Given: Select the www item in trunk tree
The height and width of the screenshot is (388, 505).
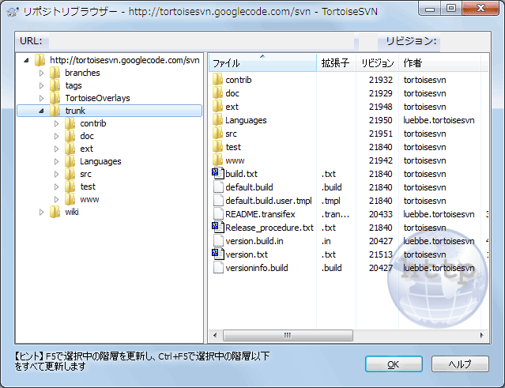Looking at the screenshot, I should [89, 199].
